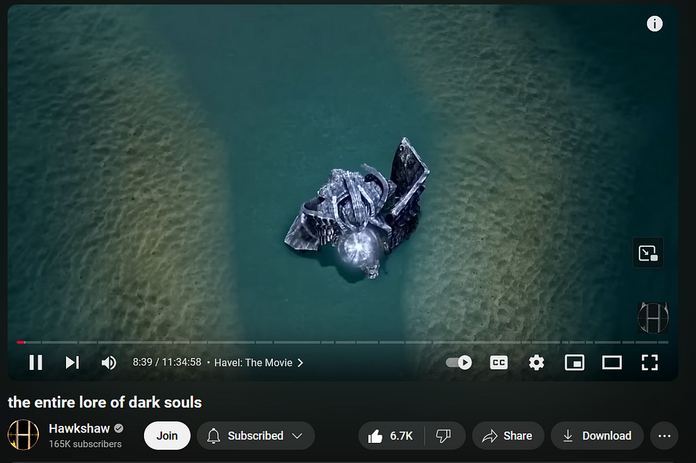This screenshot has width=696, height=463.
Task: Open the Subscribed notification dropdown
Action: pos(255,435)
